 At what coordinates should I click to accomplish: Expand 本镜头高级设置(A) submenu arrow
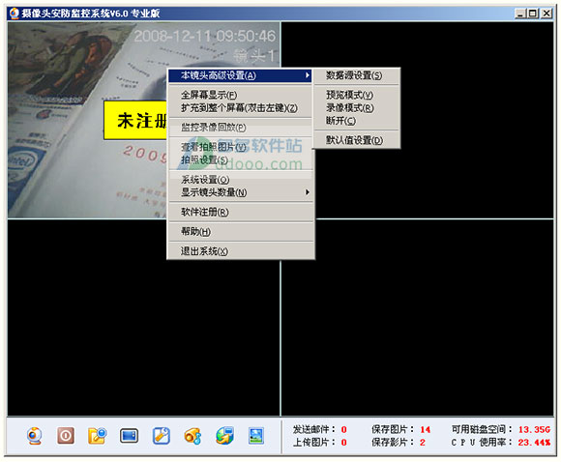point(307,75)
